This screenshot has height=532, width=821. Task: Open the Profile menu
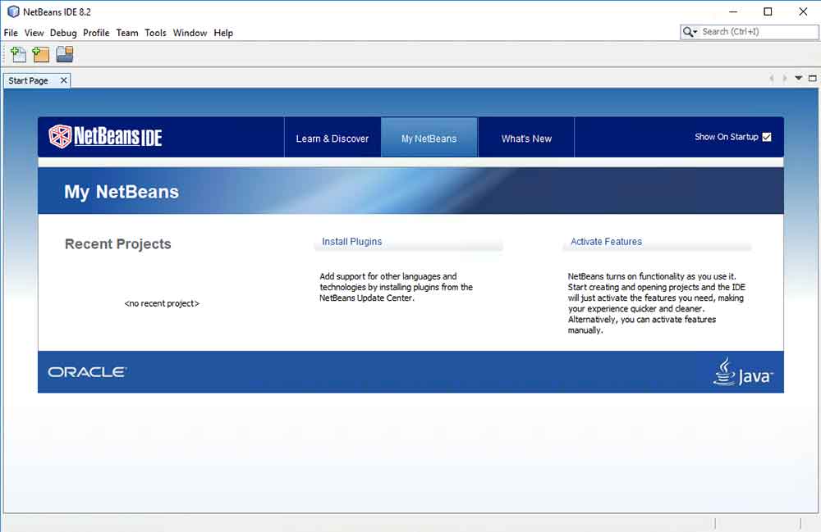[96, 33]
